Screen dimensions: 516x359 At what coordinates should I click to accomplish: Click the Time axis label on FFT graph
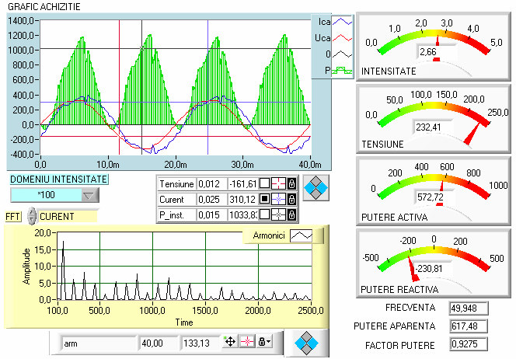(184, 322)
